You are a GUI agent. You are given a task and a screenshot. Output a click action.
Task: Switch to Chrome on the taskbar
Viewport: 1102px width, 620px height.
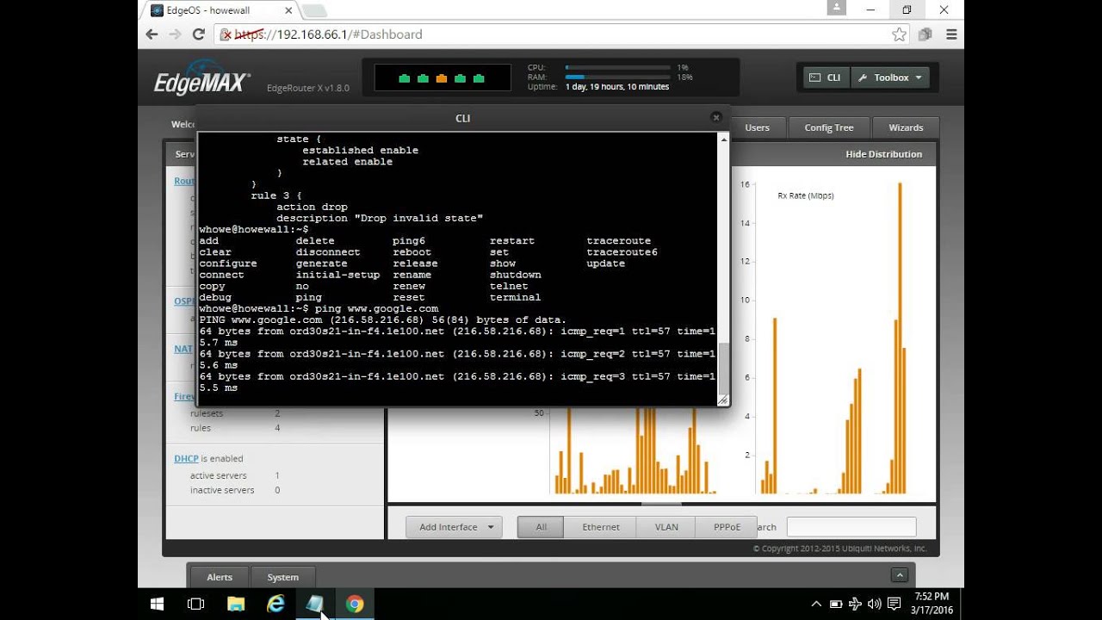coord(355,604)
